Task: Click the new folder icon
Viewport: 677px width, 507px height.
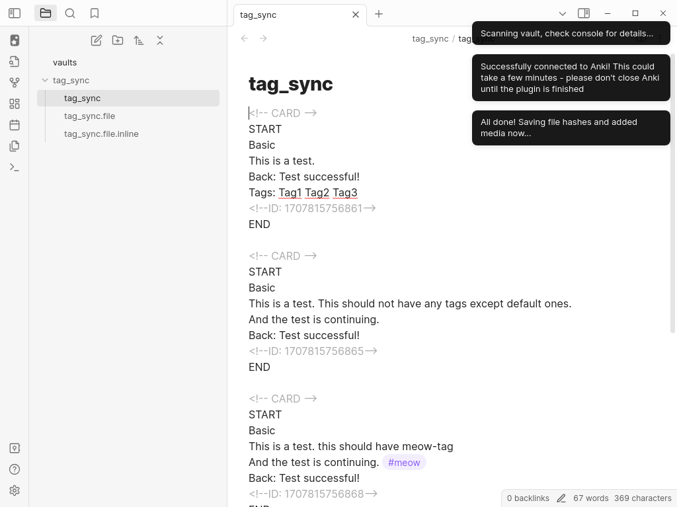Action: [118, 40]
